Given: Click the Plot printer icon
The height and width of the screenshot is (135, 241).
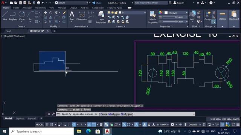Looking at the screenshot, I should coord(38,3).
